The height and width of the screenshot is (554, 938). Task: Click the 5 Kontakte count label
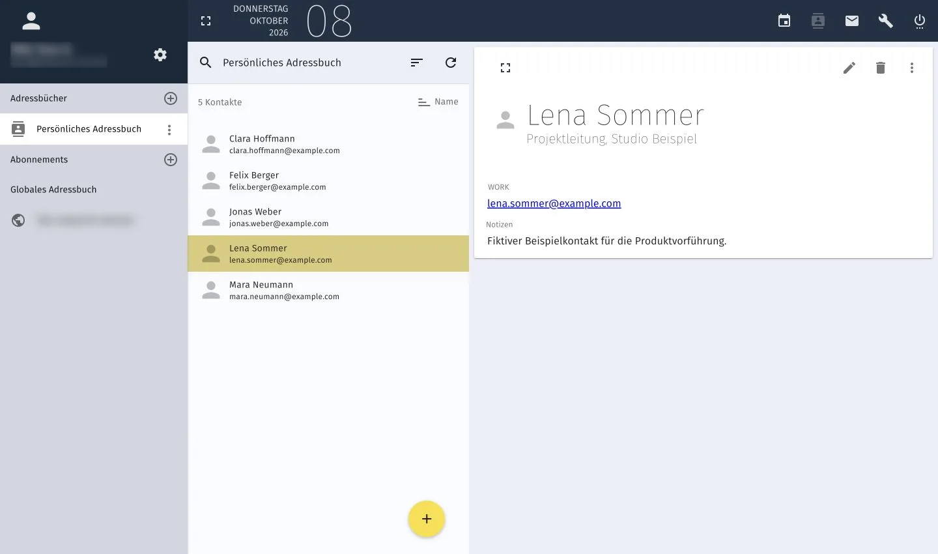tap(220, 102)
